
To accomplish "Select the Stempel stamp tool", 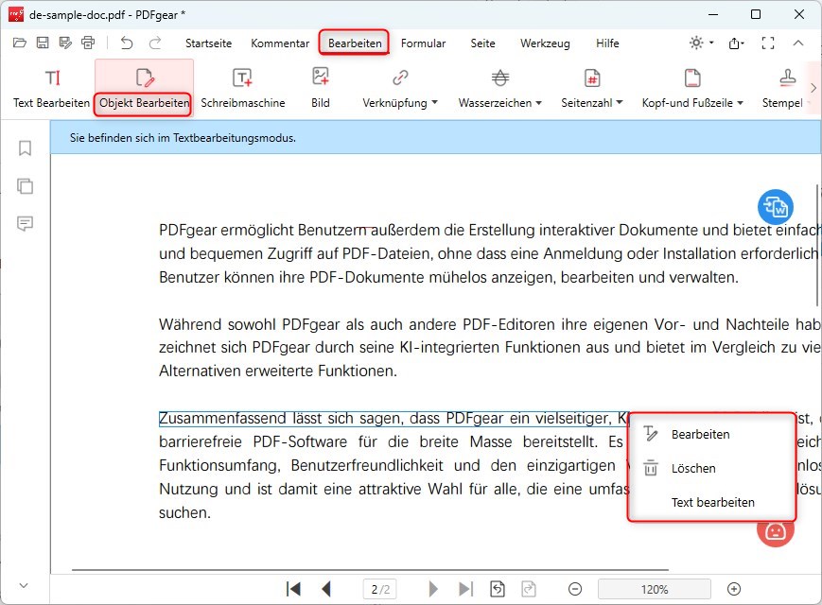I will (x=783, y=89).
